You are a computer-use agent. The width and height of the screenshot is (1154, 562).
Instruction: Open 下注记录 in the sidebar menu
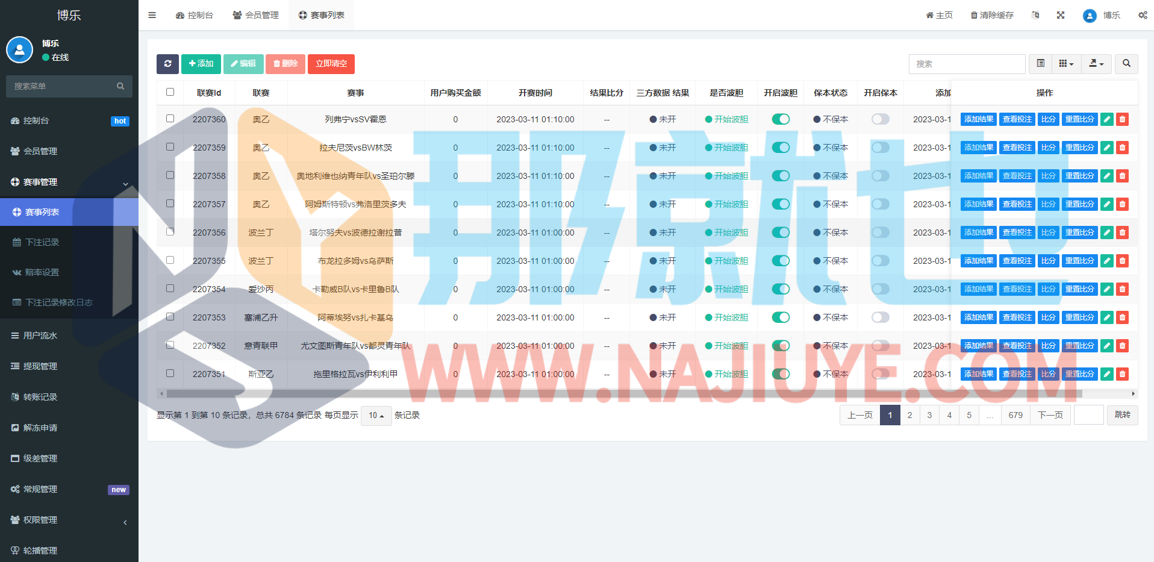coord(42,242)
